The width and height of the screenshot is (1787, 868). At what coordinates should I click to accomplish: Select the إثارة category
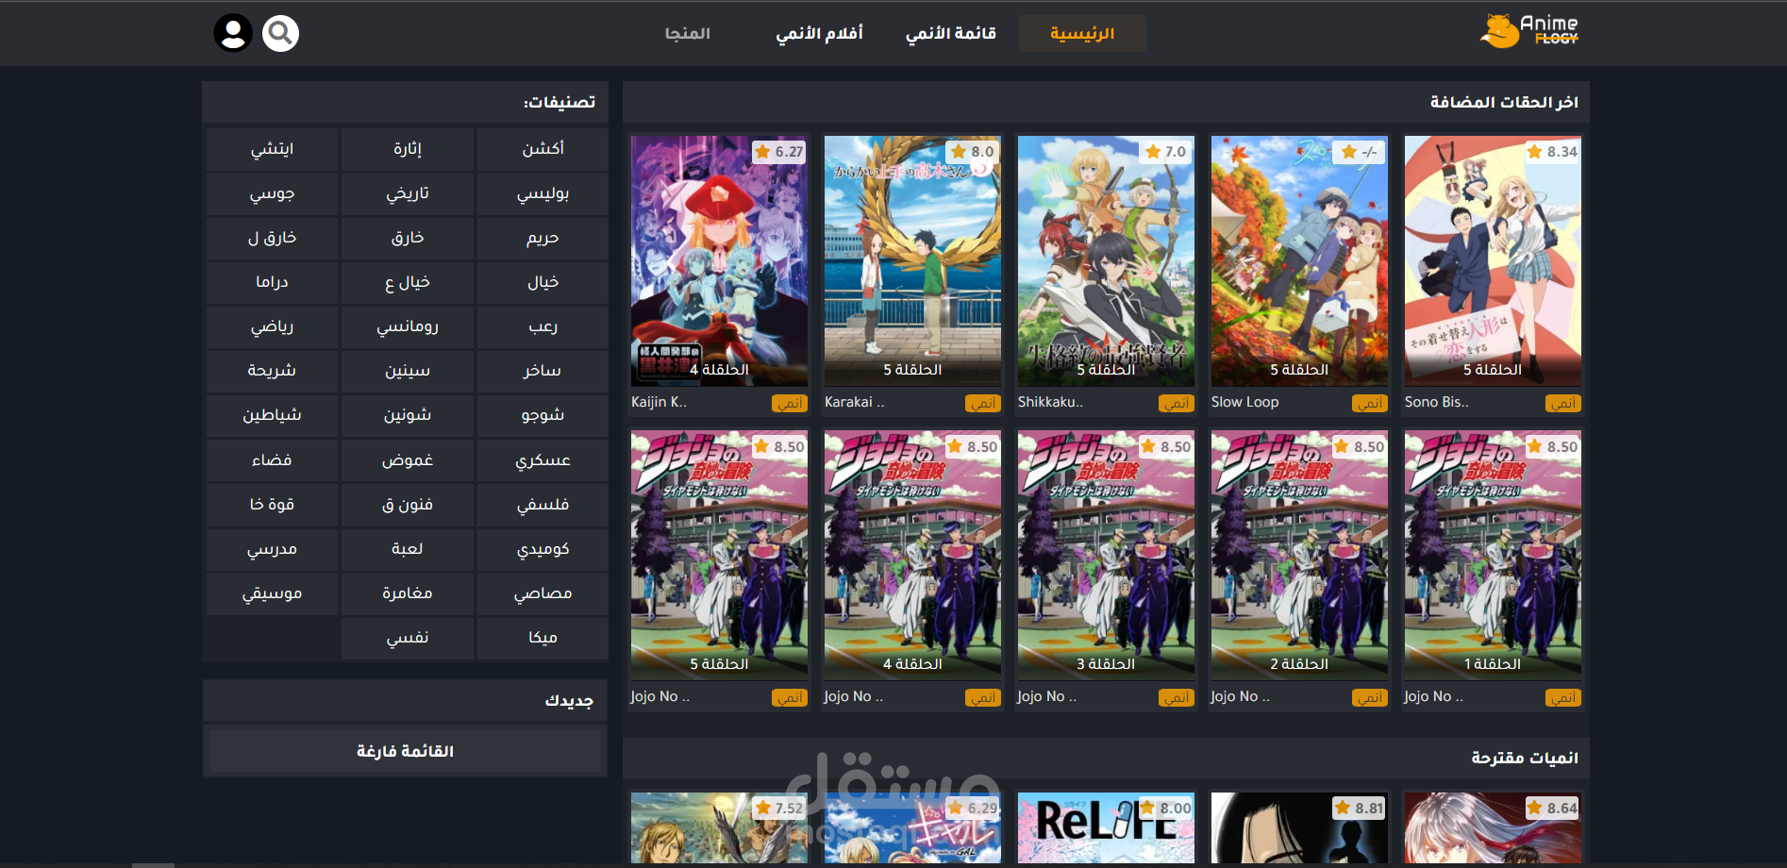408,149
